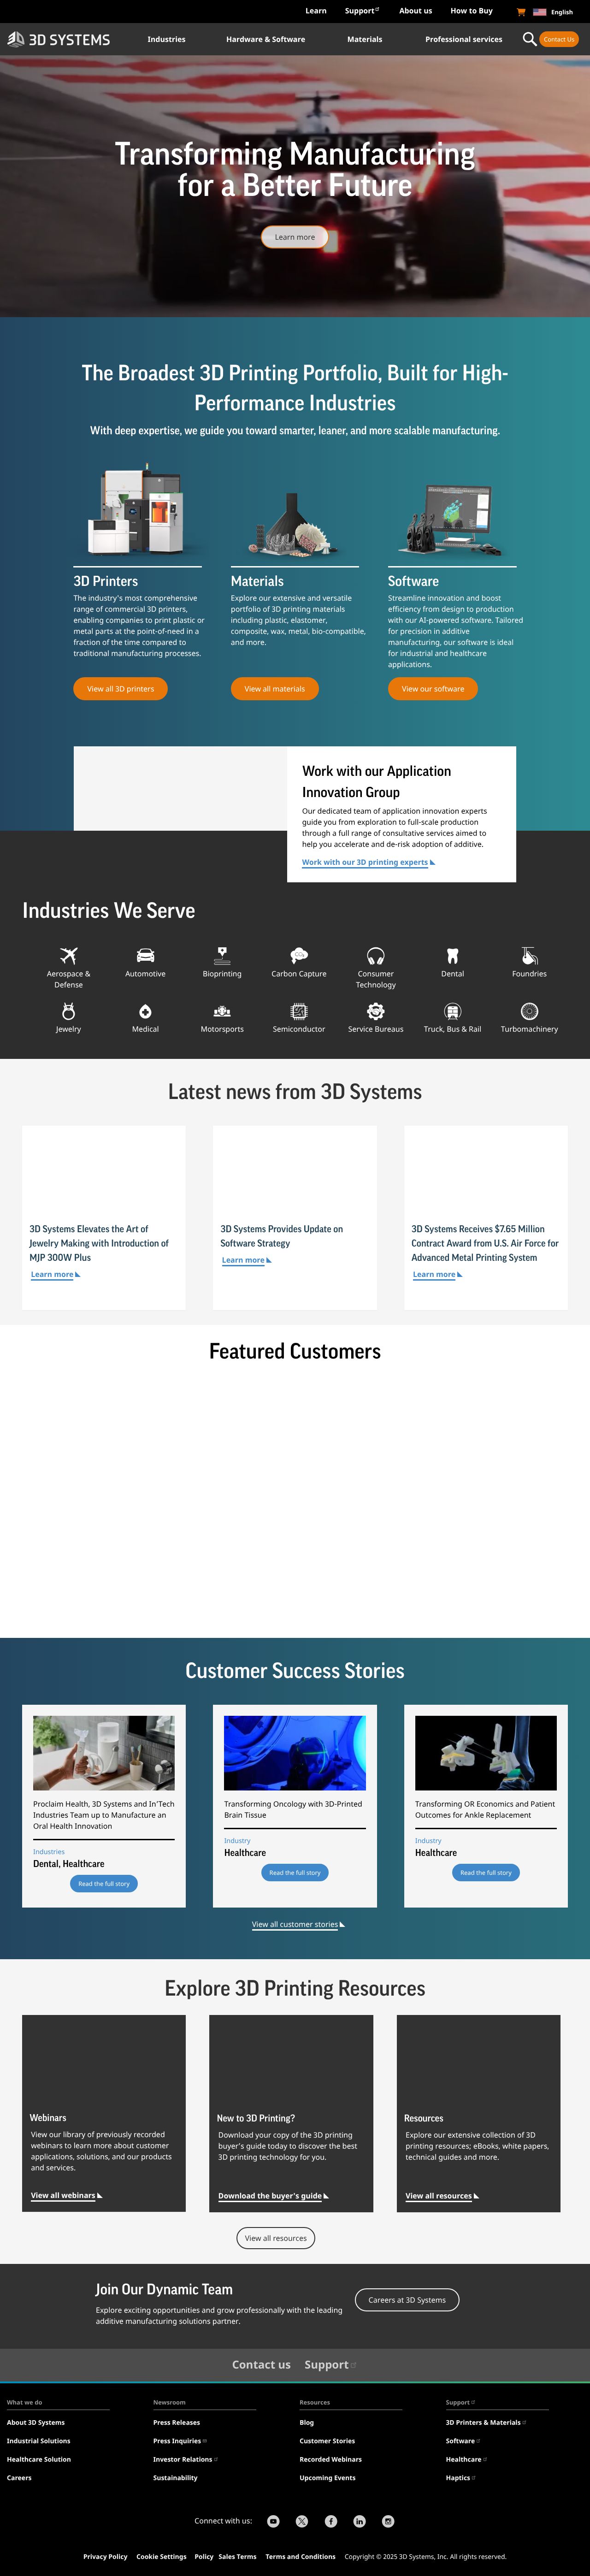
Task: Open Cookie Settings in the footer
Action: click(161, 2556)
